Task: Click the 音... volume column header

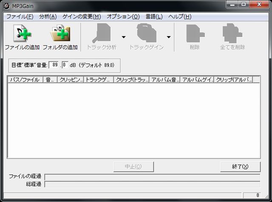Action: [x=50, y=80]
